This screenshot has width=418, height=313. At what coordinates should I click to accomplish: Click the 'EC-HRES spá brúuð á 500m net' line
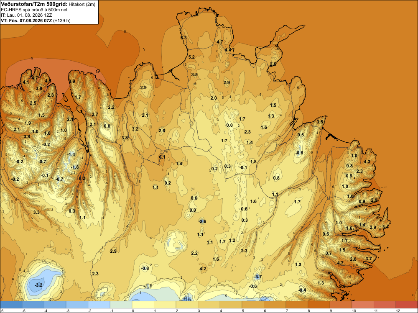pos(34,10)
